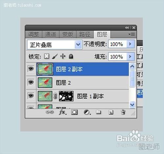Create a new group with the folder icon
The height and width of the screenshot is (154, 164).
[x=98, y=112]
